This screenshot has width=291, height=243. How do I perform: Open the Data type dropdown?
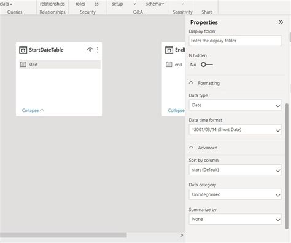[x=235, y=105]
